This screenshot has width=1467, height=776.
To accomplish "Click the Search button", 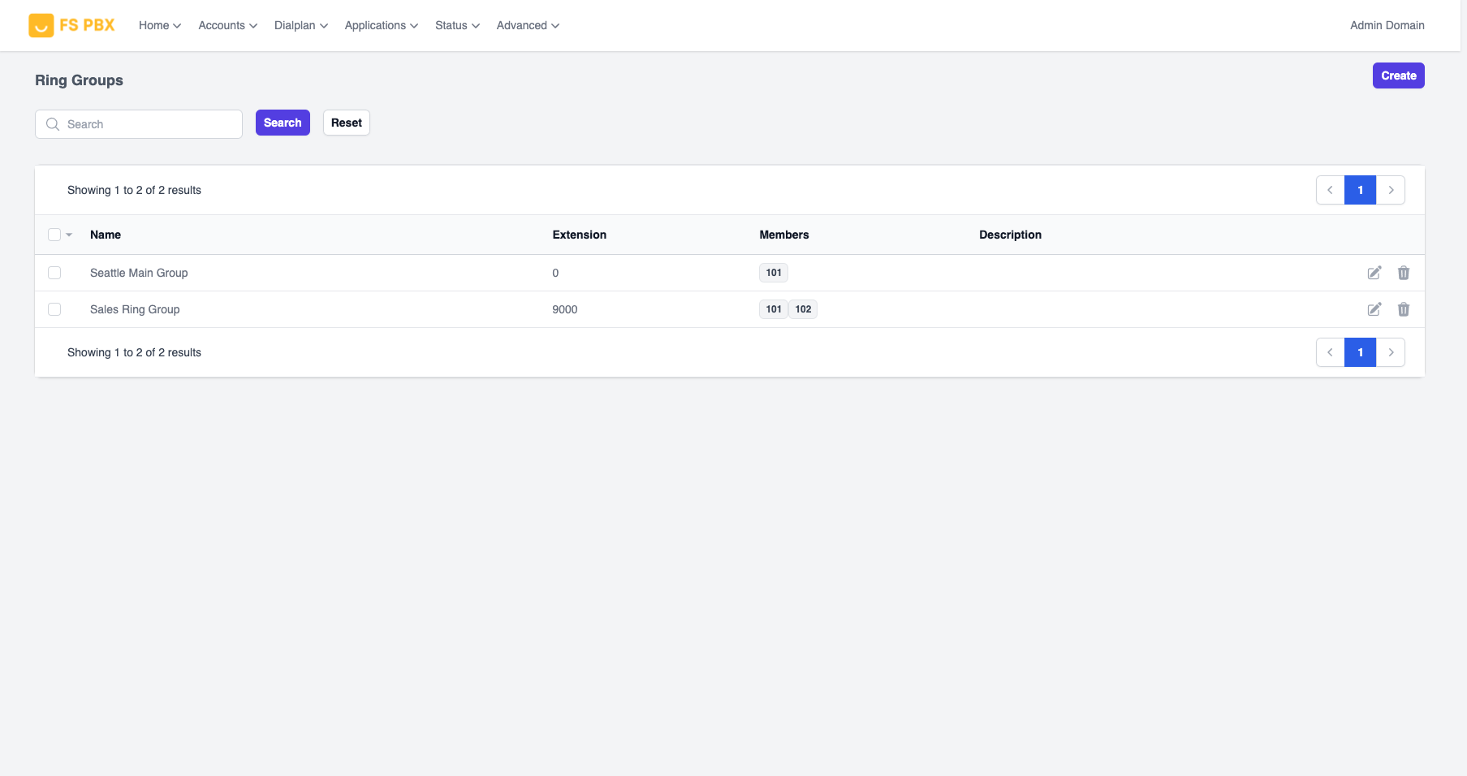I will (x=282, y=123).
